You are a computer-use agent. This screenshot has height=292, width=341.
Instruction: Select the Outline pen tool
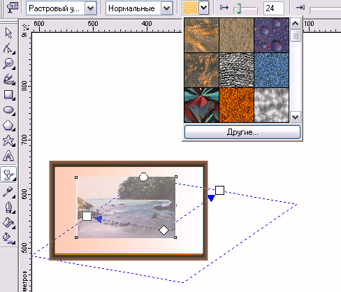[8, 207]
